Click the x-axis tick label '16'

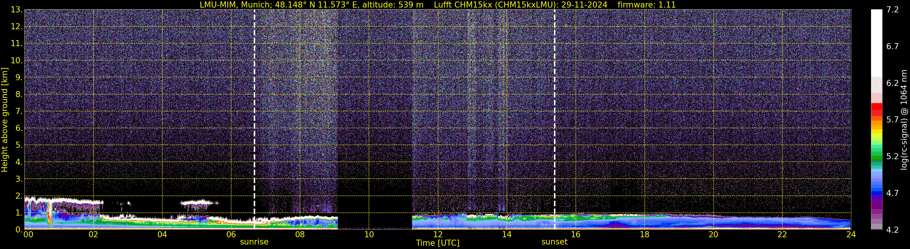coord(575,235)
